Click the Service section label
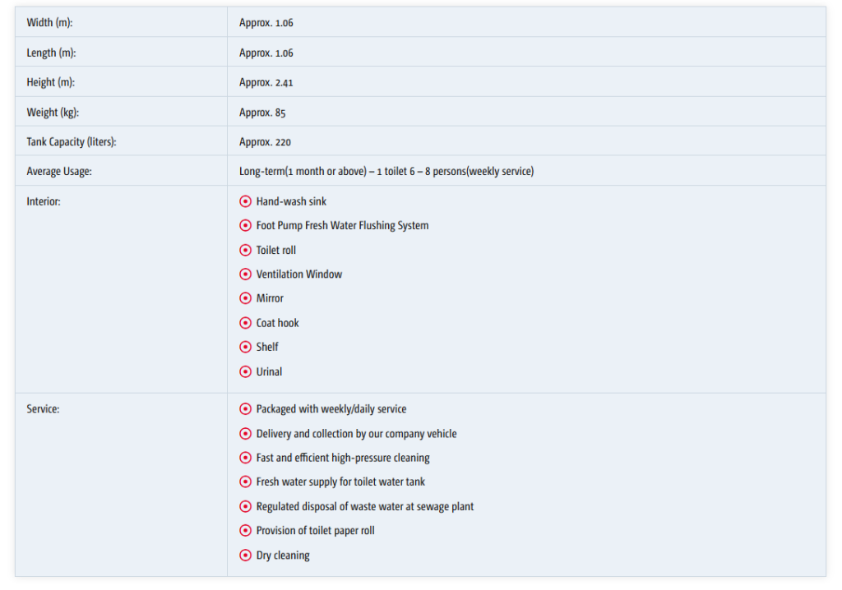 [x=43, y=409]
